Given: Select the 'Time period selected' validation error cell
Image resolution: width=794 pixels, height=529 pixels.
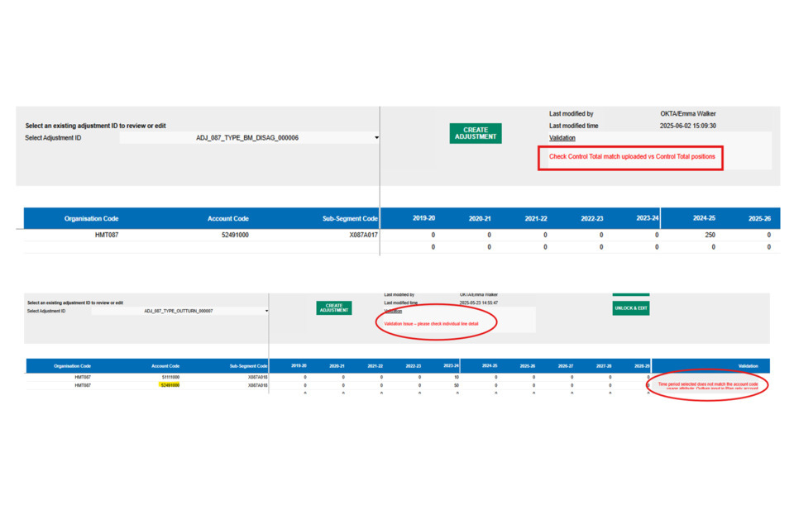Looking at the screenshot, I should pos(707,385).
